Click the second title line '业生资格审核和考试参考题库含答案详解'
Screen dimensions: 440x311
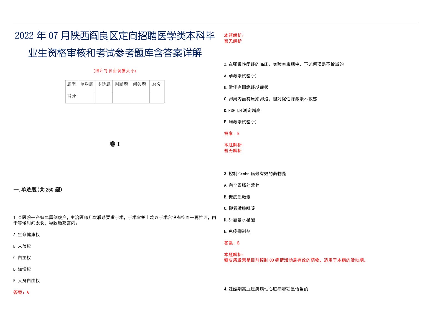(x=115, y=53)
